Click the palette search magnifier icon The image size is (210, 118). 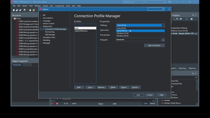coord(196,78)
